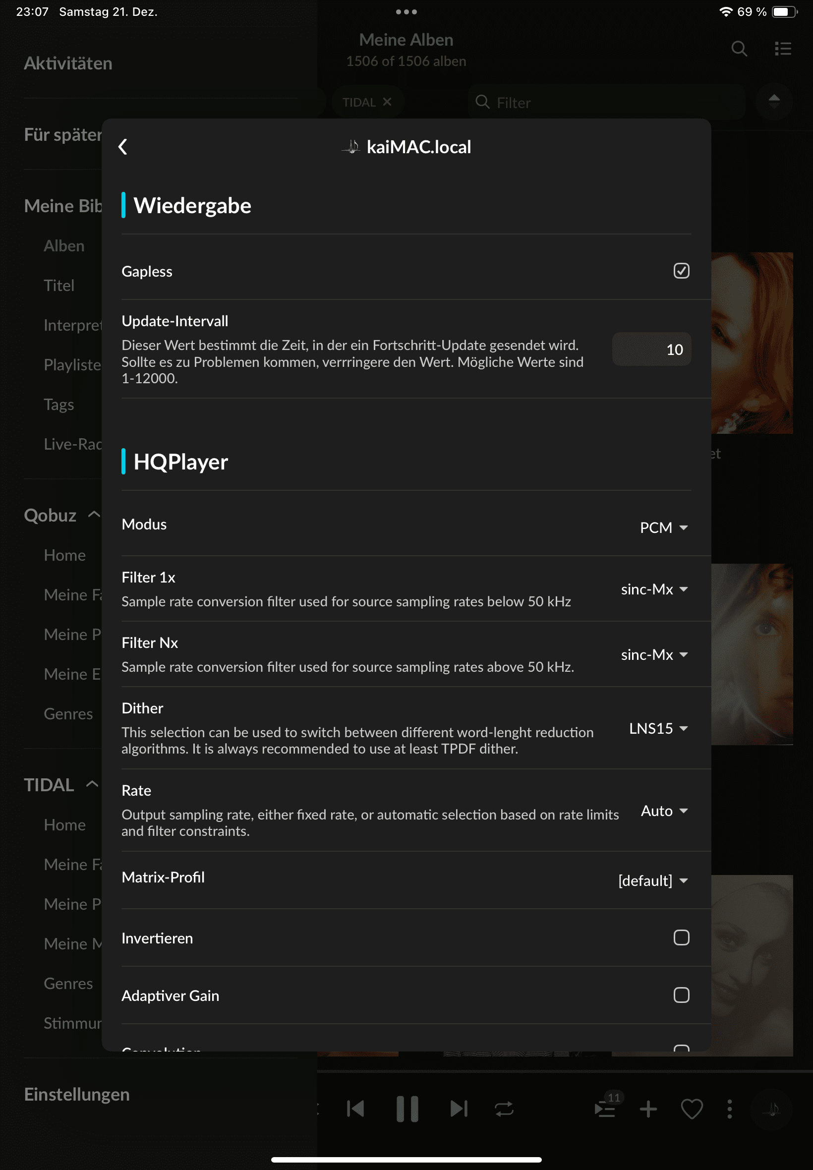813x1170 pixels.
Task: Open the search magnifier in header
Action: (739, 49)
